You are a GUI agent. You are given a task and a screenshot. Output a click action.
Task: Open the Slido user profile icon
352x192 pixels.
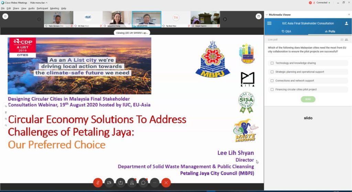click(x=346, y=23)
